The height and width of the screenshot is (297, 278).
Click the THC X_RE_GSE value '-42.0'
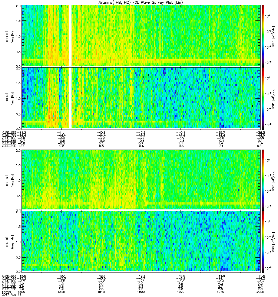pos(181,276)
